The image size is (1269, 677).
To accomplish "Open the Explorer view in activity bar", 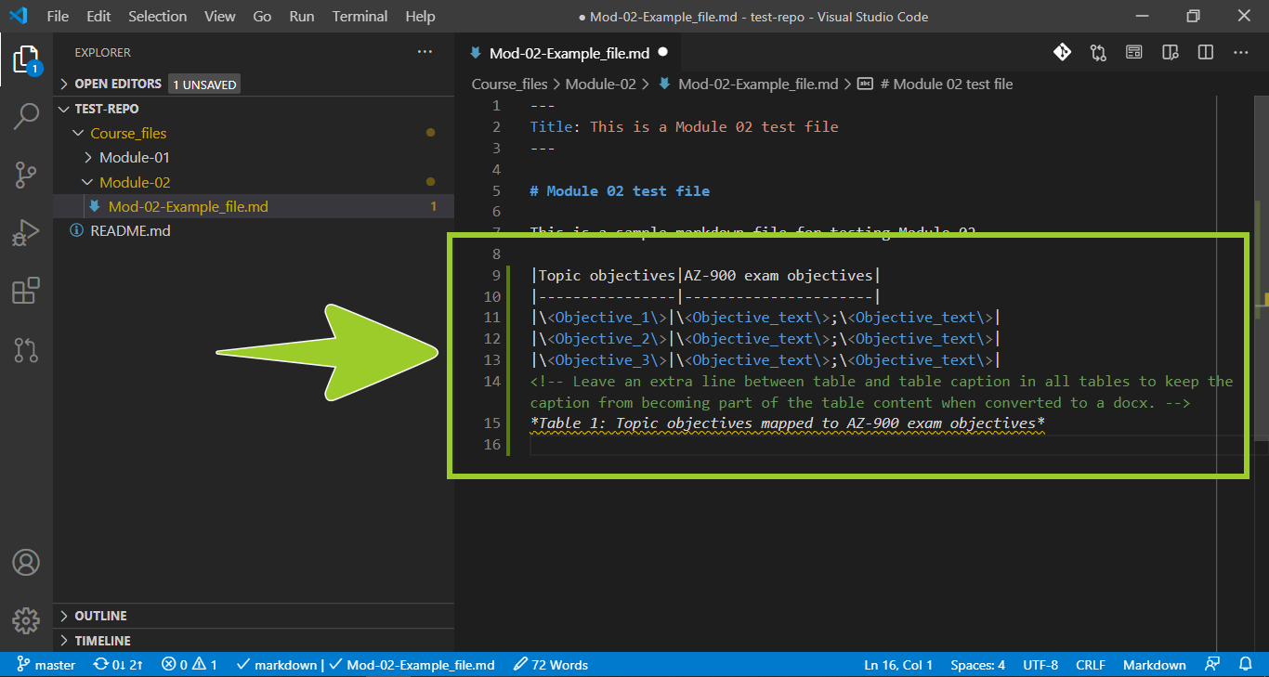I will [x=26, y=60].
